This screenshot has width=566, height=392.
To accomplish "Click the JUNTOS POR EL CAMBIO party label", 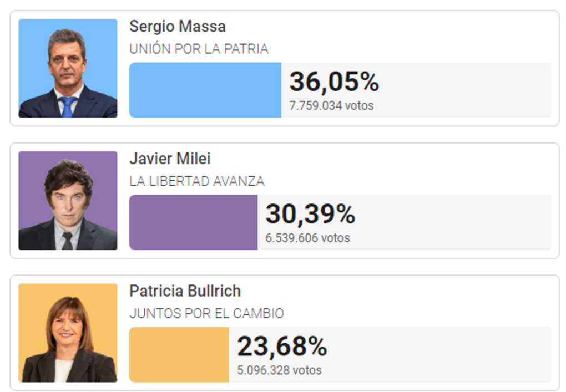I will (x=207, y=313).
